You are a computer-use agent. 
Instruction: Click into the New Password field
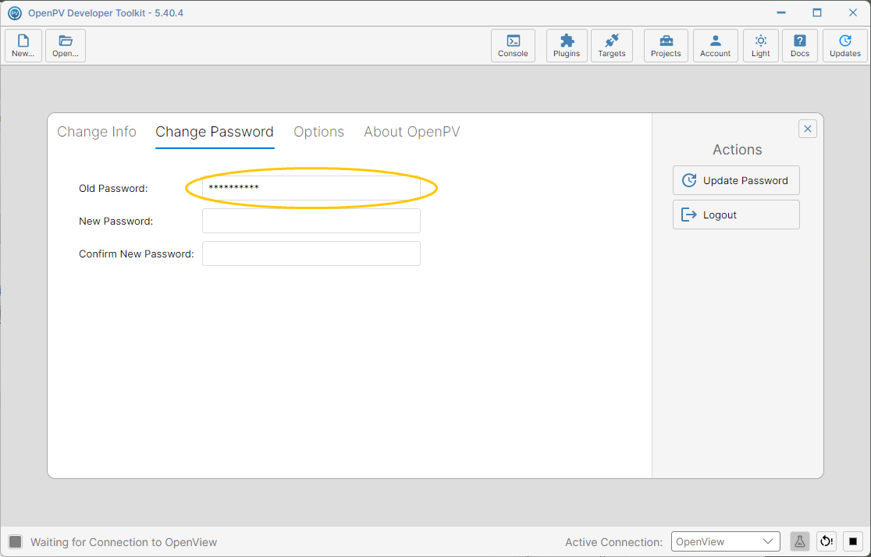311,221
